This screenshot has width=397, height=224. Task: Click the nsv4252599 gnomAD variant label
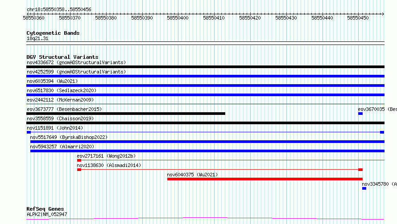pos(76,72)
